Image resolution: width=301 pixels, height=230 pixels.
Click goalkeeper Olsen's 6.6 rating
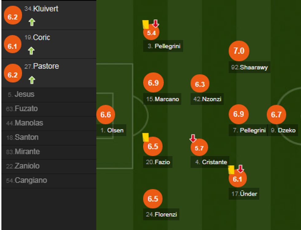106,114
